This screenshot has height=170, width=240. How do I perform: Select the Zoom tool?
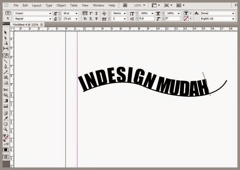coord(6,129)
